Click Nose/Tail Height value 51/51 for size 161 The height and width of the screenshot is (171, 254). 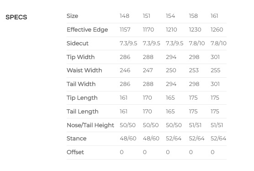217,125
